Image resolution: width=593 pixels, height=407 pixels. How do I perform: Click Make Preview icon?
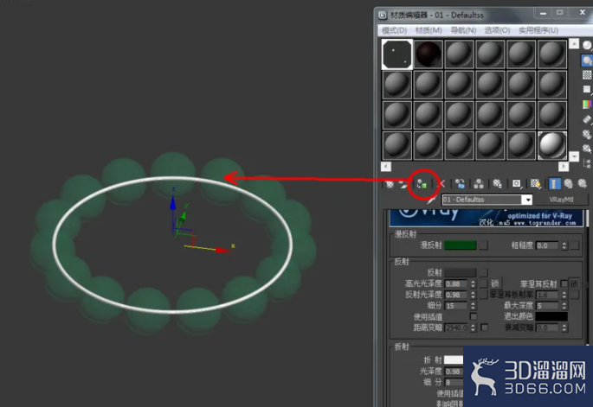587,119
